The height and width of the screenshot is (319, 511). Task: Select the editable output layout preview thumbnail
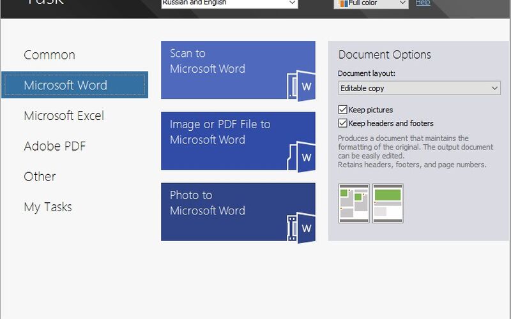pyautogui.click(x=388, y=204)
